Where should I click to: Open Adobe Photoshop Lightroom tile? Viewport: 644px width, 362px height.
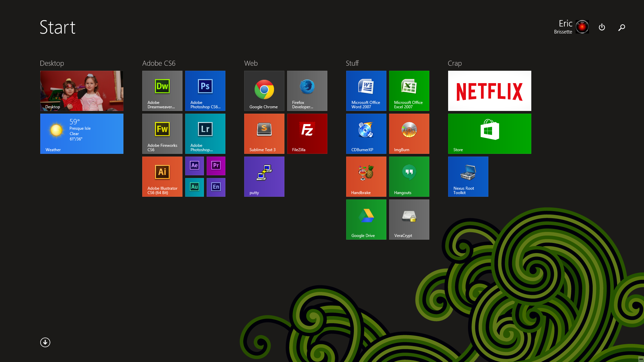coord(205,134)
